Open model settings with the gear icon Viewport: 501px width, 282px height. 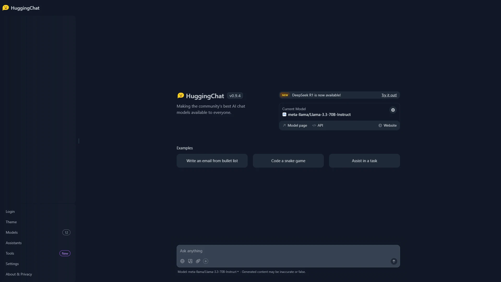(x=393, y=110)
